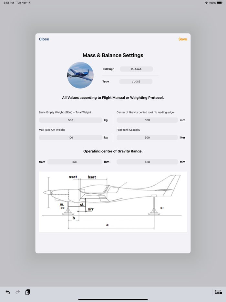The width and height of the screenshot is (226, 302).
Task: Edit the Call Sign field D-AAAA
Action: (136, 69)
